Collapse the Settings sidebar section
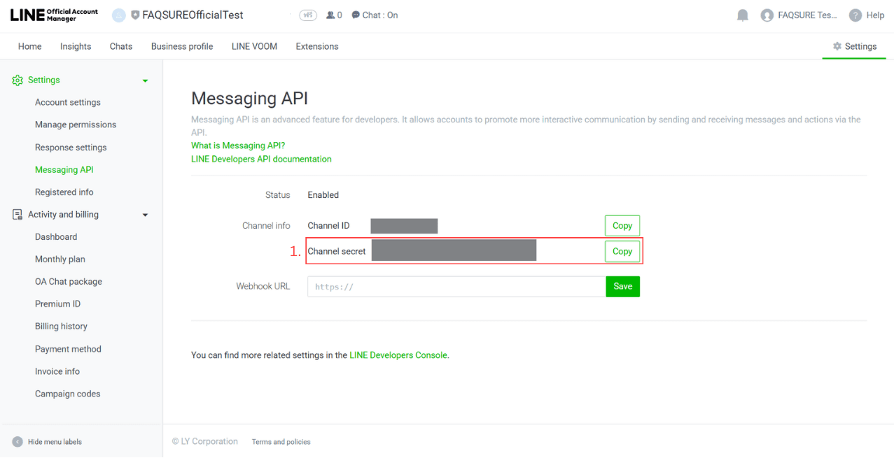This screenshot has height=458, width=894. 146,80
